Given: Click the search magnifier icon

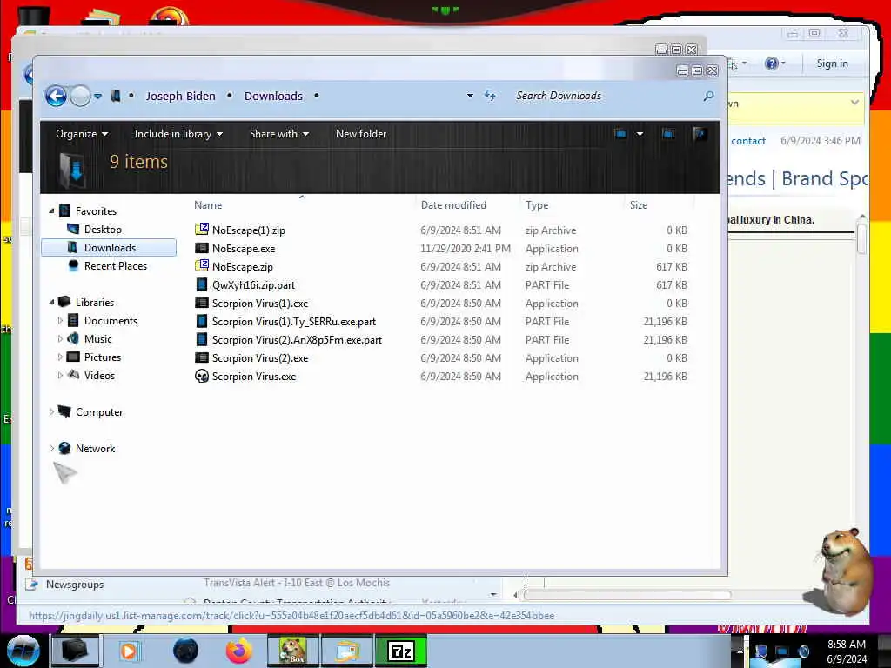Looking at the screenshot, I should 708,96.
